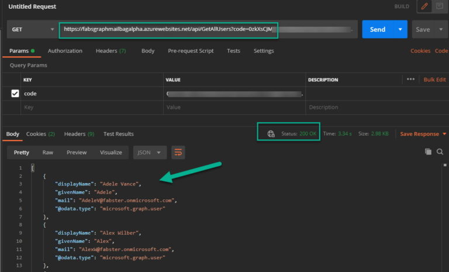Screen dimensions: 449x272
Task: Toggle the wrap lines icon beside JSON
Action: coord(178,152)
